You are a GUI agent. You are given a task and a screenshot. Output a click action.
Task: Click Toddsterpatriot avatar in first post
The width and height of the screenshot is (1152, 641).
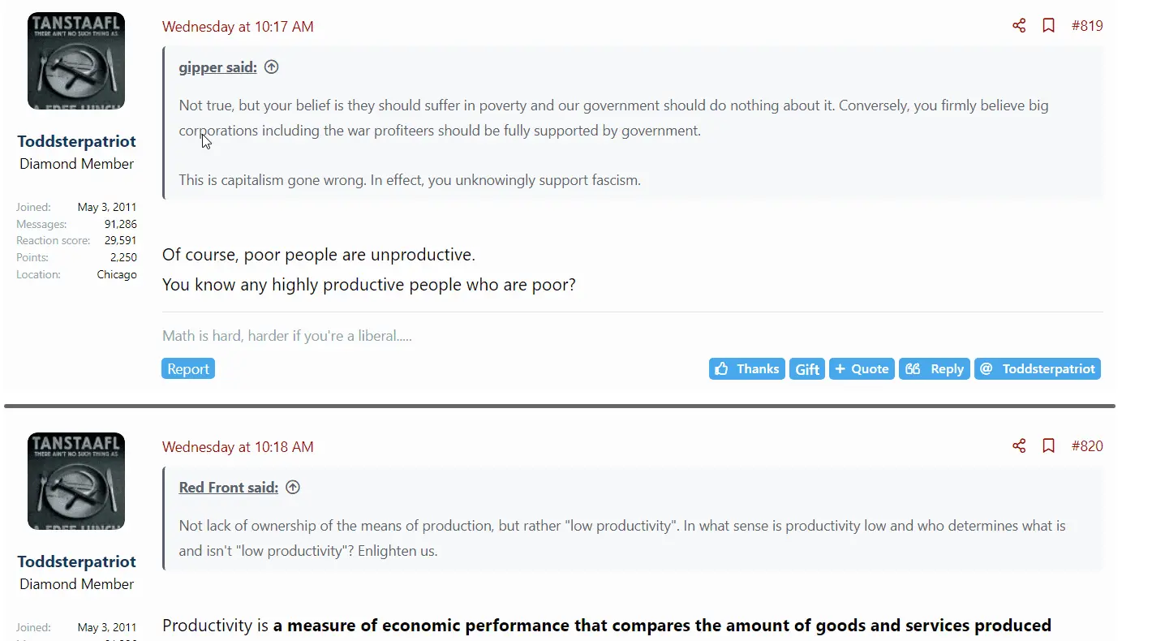tap(76, 61)
